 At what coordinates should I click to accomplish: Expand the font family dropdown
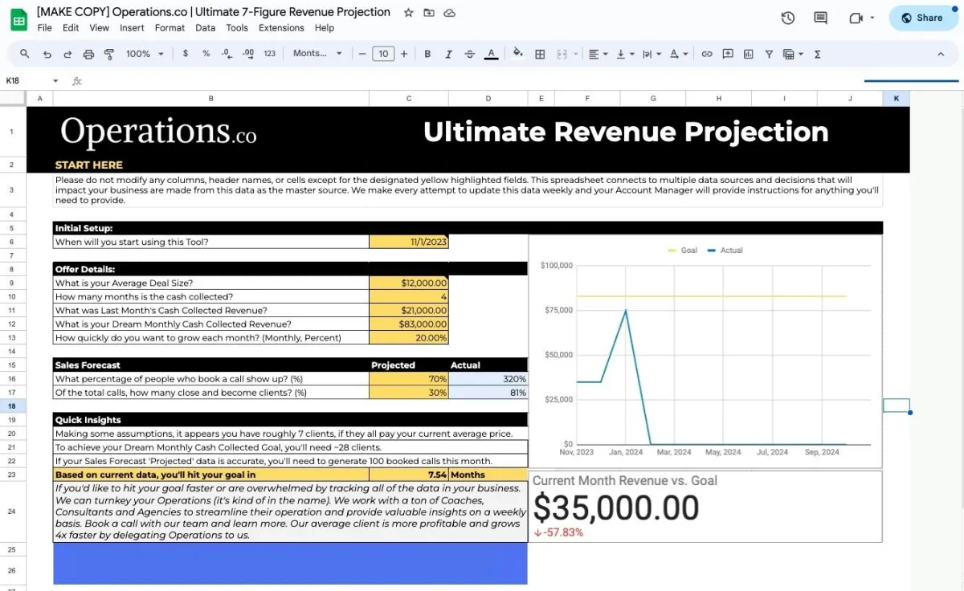click(317, 54)
